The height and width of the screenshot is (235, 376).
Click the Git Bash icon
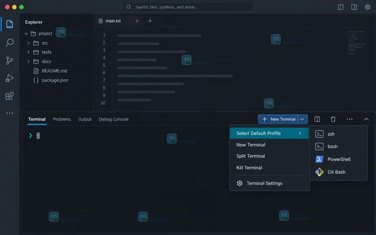pos(319,172)
